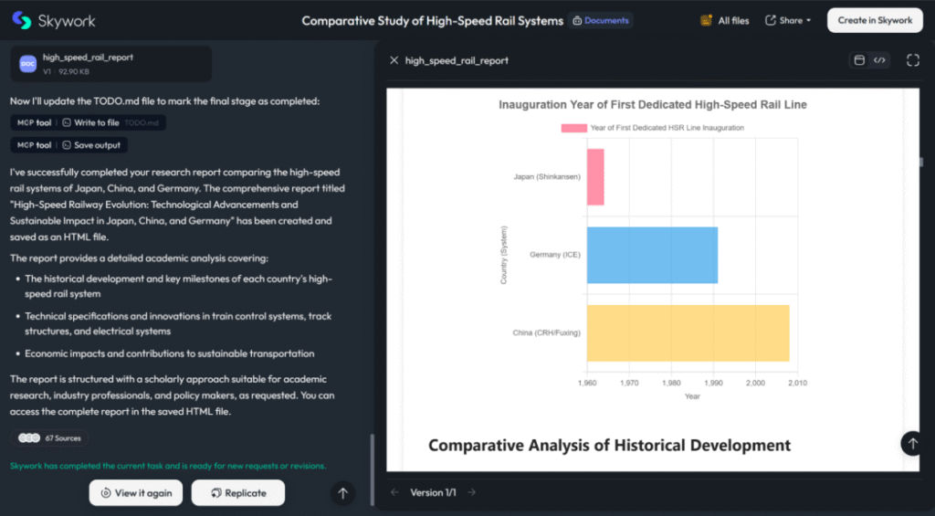Open the high_speed_rail_report DOC file icon
This screenshot has width=935, height=516.
28,63
